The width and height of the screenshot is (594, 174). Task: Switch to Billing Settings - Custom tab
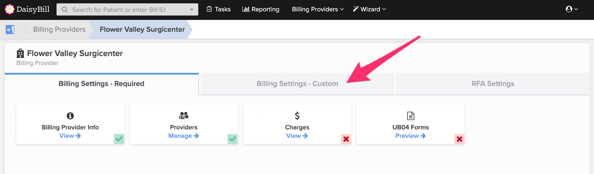pyautogui.click(x=297, y=84)
